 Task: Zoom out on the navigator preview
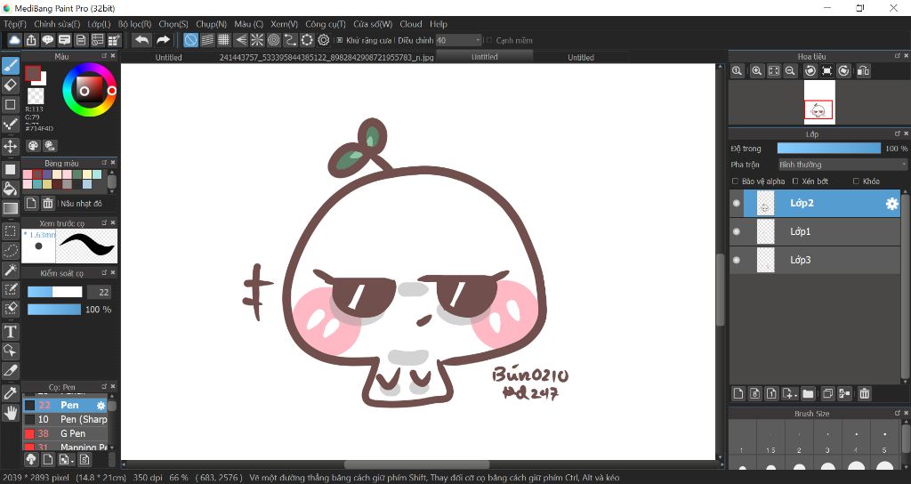(790, 71)
